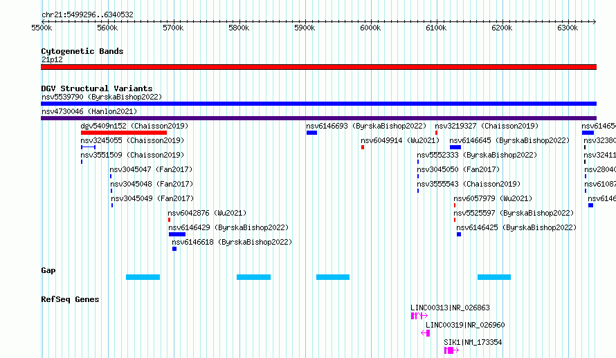Image resolution: width=616 pixels, height=358 pixels.
Task: Click the red dgv5409n152 variant bar
Action: point(124,133)
